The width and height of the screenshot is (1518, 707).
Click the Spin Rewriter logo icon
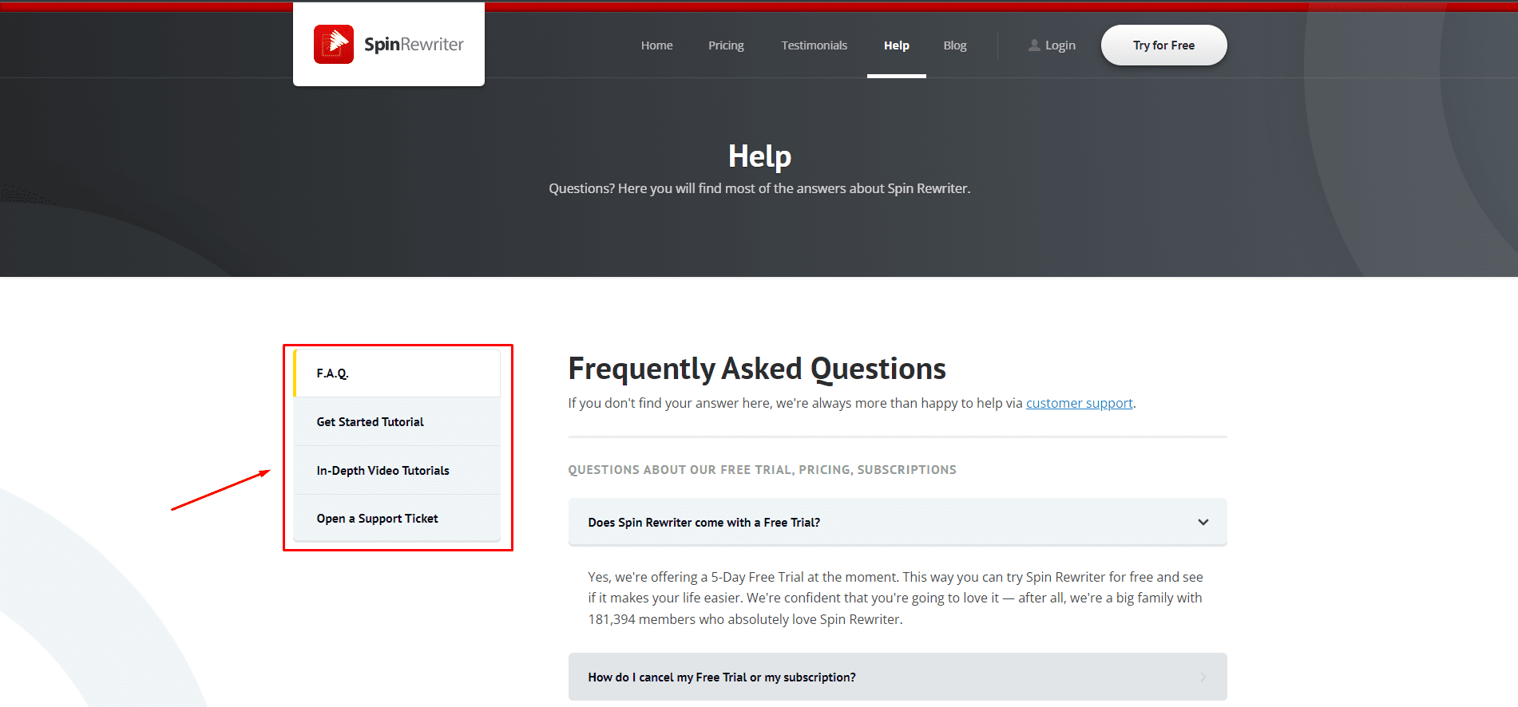(x=334, y=44)
